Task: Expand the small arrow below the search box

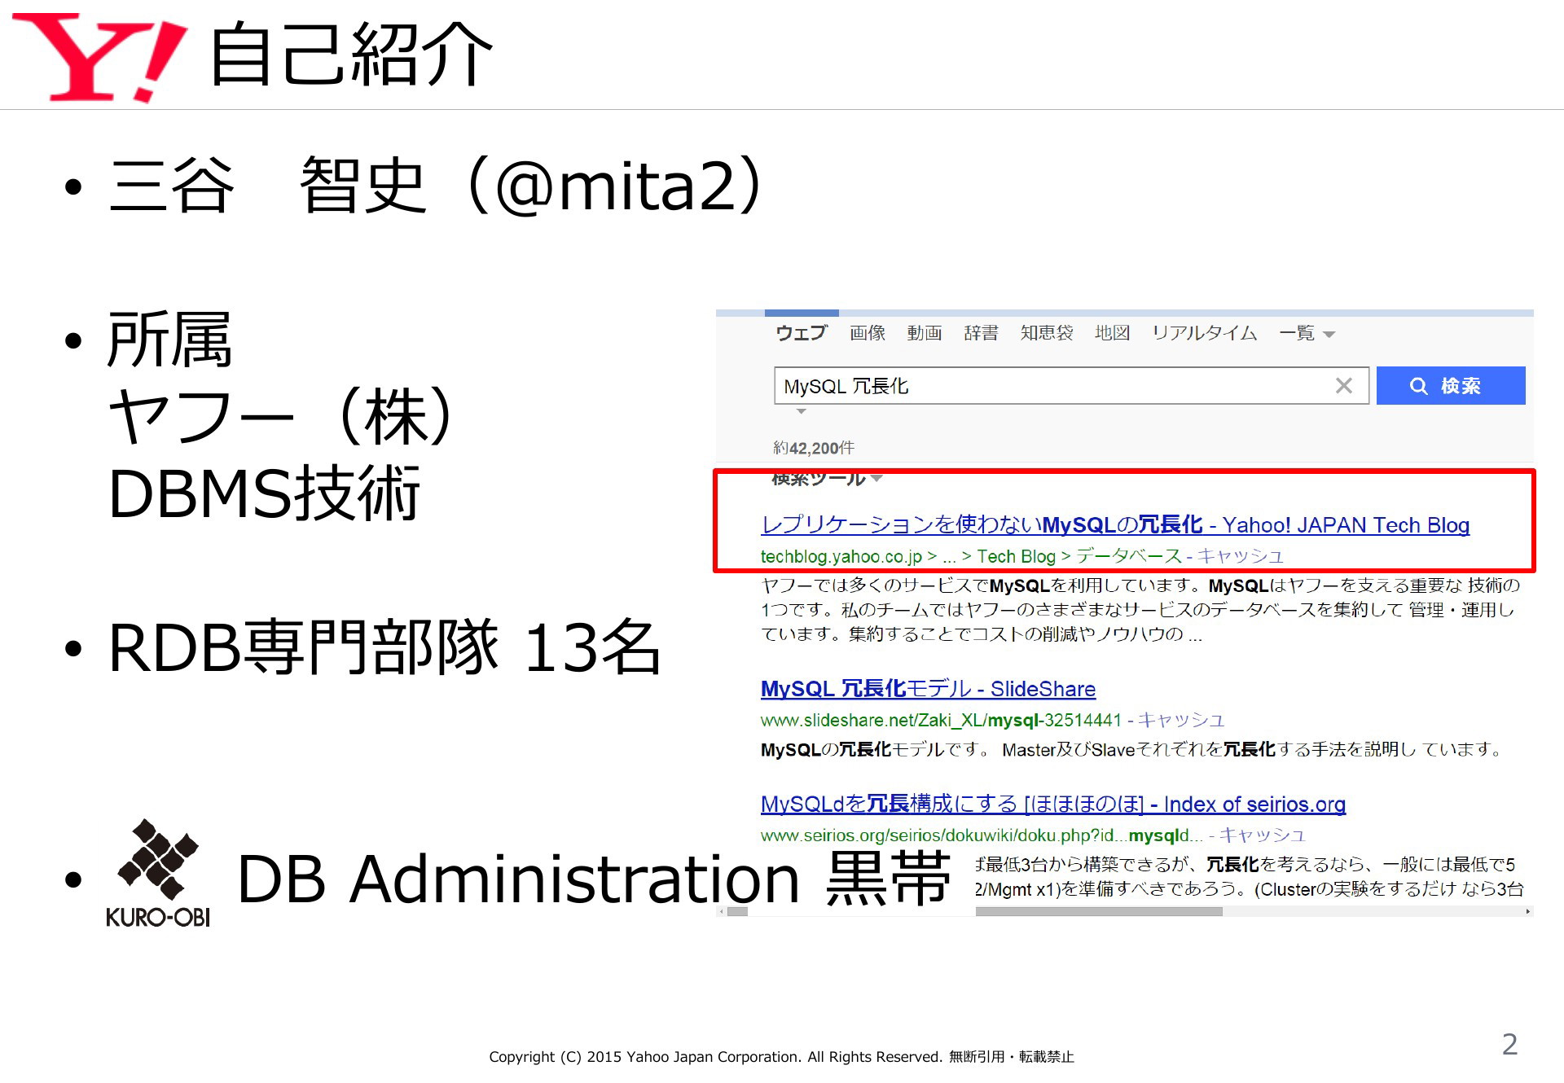Action: point(802,412)
